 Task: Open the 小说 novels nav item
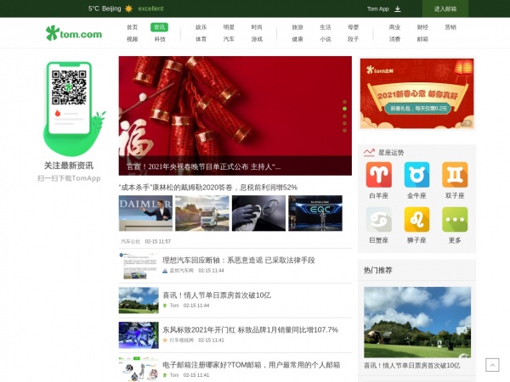point(326,39)
